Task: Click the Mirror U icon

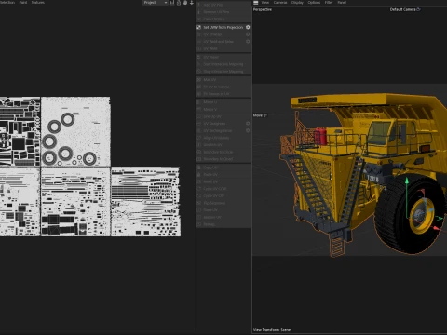Action: pyautogui.click(x=199, y=102)
